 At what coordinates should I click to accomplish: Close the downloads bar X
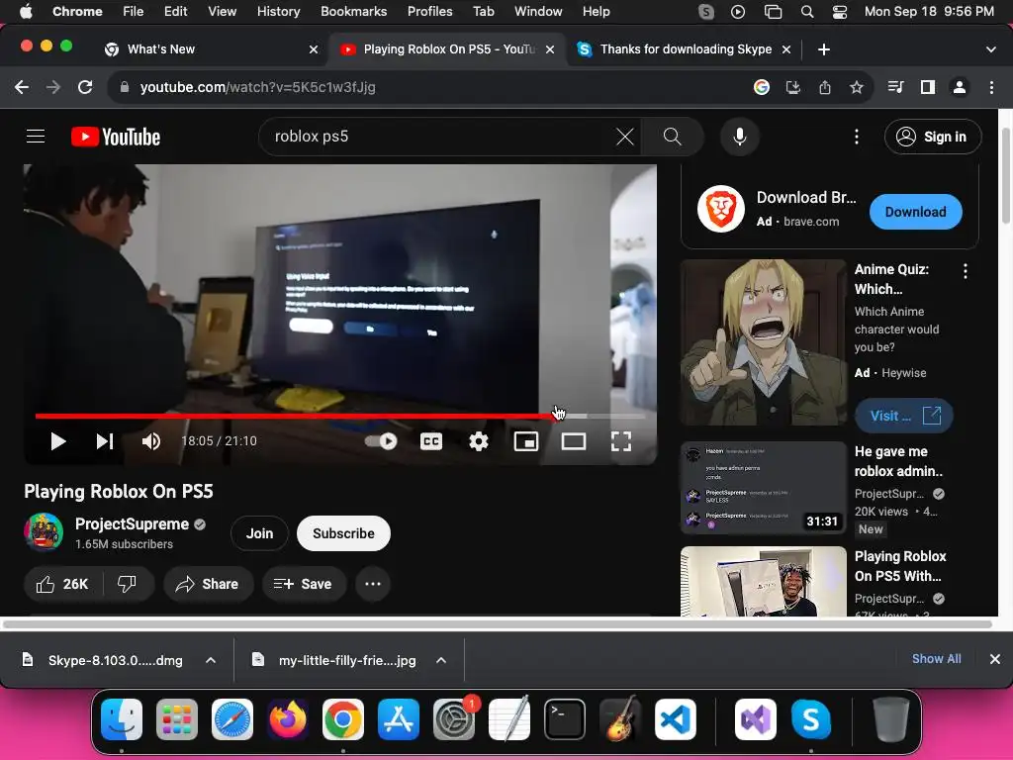click(995, 659)
